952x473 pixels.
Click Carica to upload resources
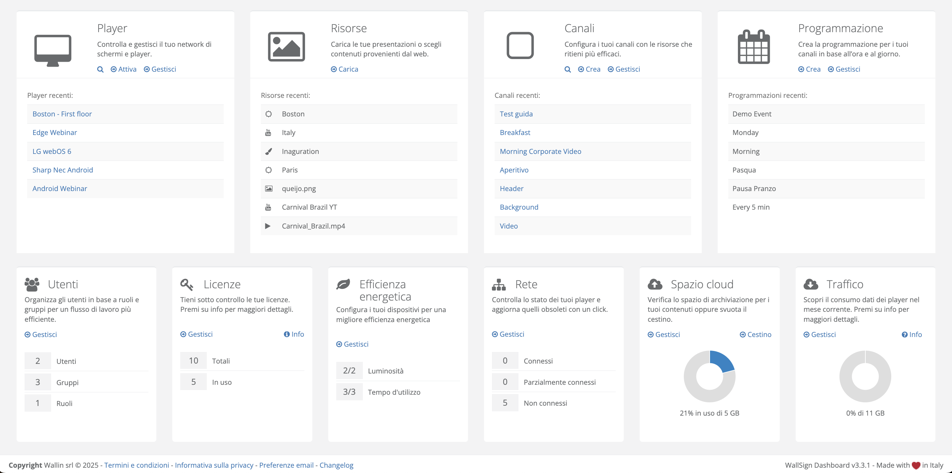tap(345, 69)
